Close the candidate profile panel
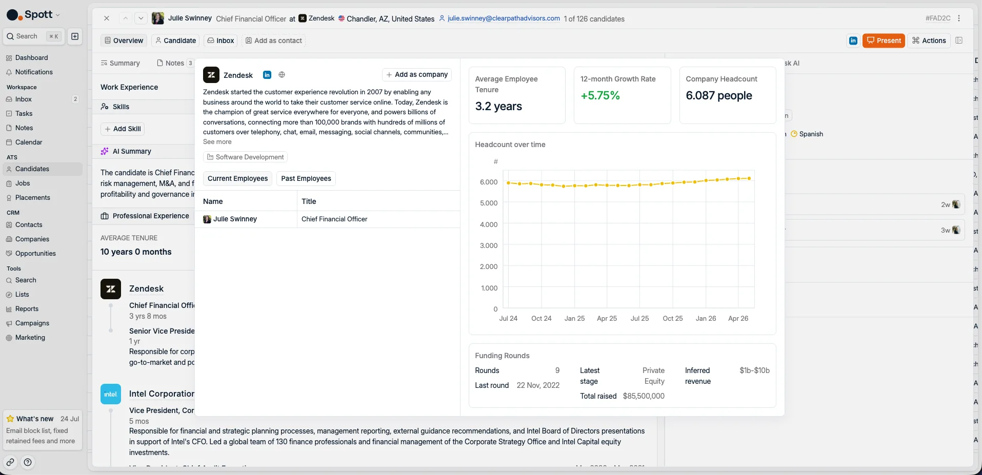 point(107,18)
